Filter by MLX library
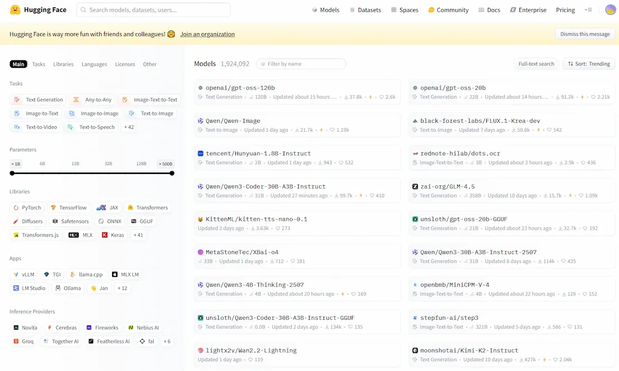619x371 pixels. [x=80, y=235]
